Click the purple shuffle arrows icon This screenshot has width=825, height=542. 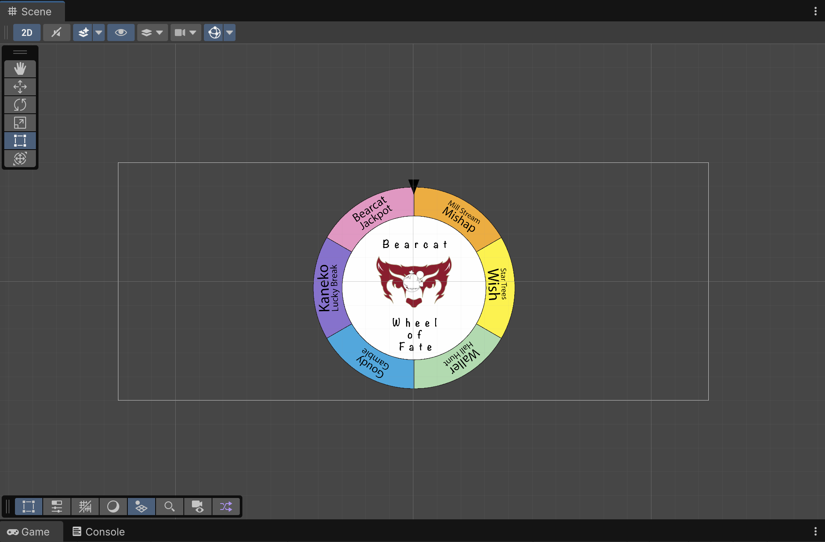pyautogui.click(x=226, y=507)
